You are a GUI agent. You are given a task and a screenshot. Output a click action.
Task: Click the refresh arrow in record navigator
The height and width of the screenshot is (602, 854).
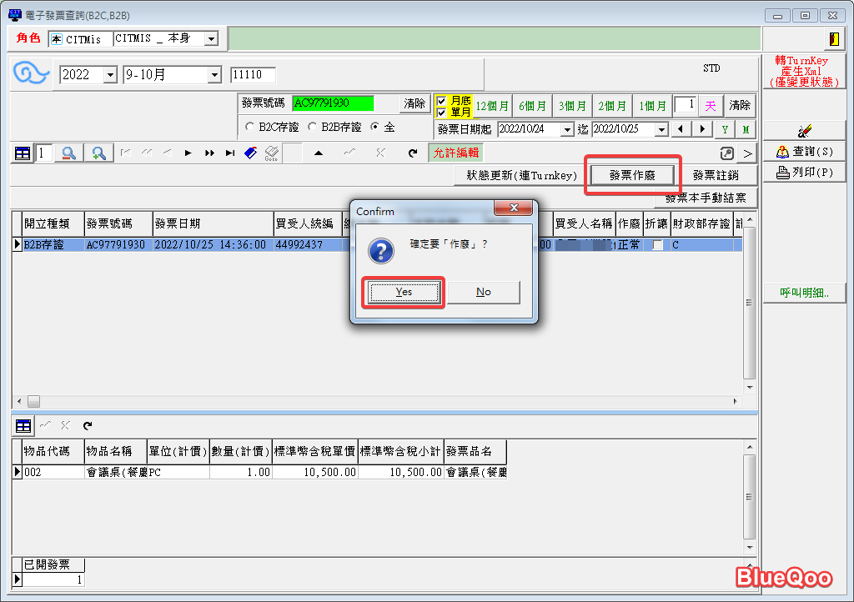(x=412, y=153)
